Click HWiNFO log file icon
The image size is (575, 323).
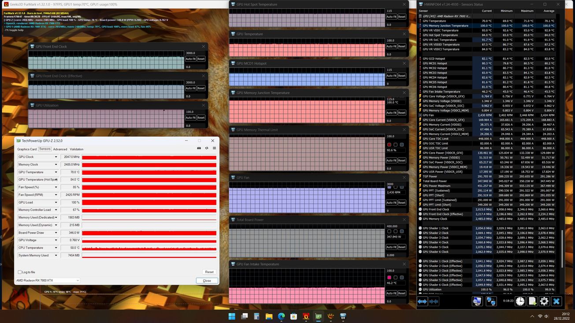[532, 301]
